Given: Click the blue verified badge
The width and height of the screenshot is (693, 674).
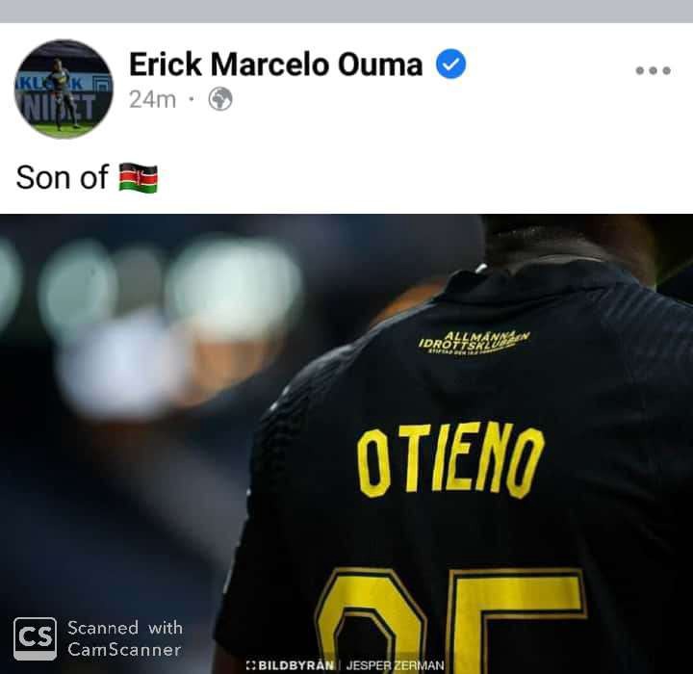Looking at the screenshot, I should pyautogui.click(x=450, y=65).
